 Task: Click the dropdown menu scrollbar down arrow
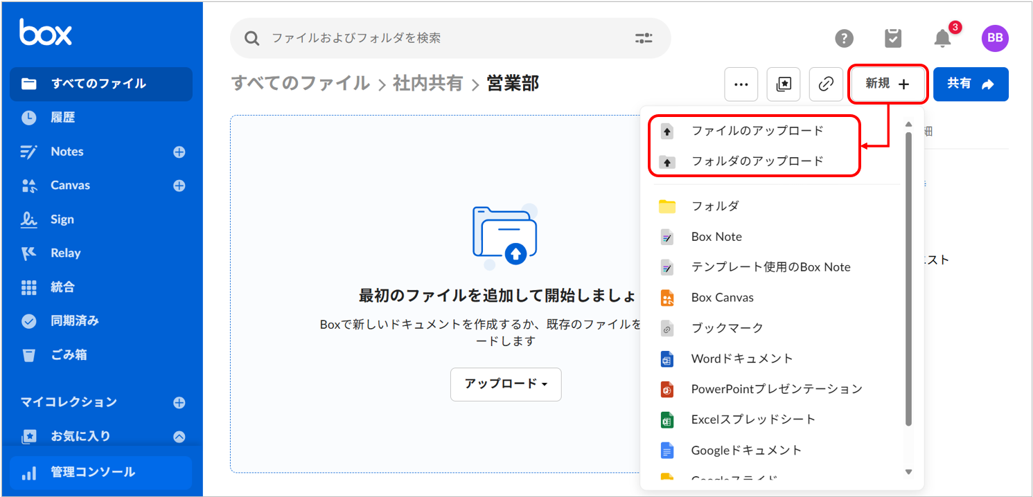[908, 472]
